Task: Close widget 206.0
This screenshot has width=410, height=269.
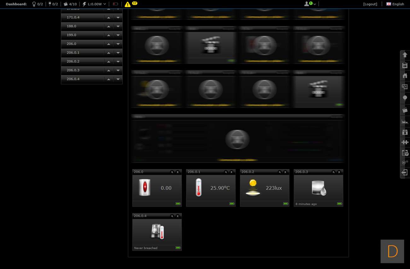Action: pos(178,172)
